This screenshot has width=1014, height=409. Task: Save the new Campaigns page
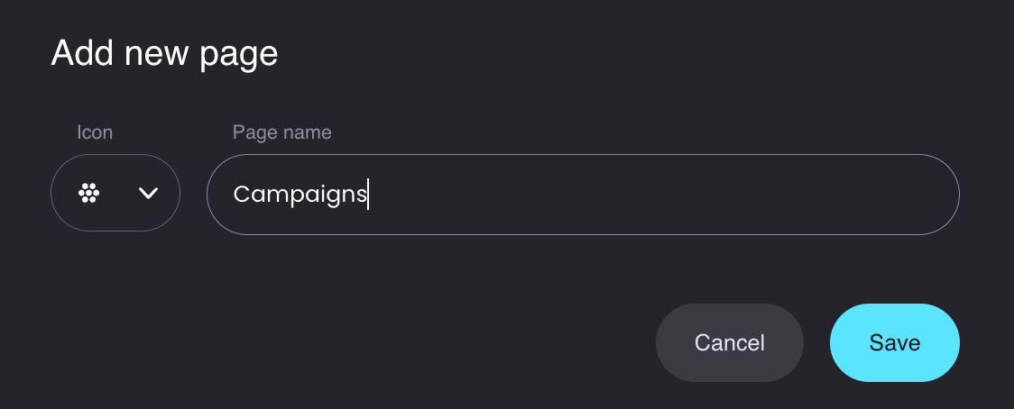[894, 342]
